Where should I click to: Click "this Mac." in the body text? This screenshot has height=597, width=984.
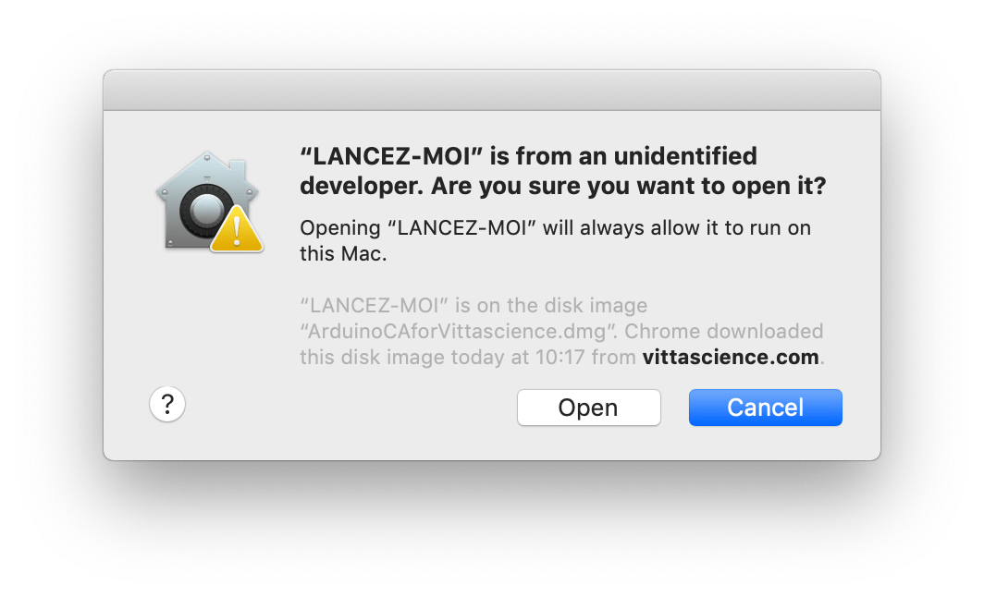click(x=342, y=253)
